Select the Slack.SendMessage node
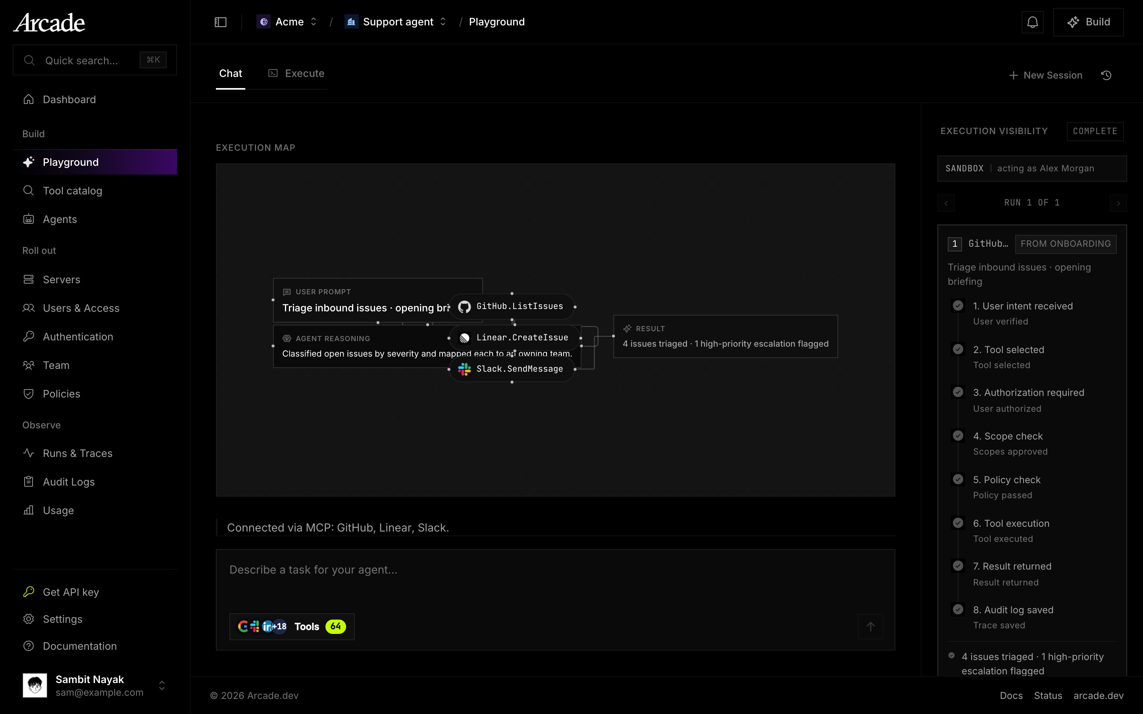This screenshot has height=714, width=1143. point(512,369)
